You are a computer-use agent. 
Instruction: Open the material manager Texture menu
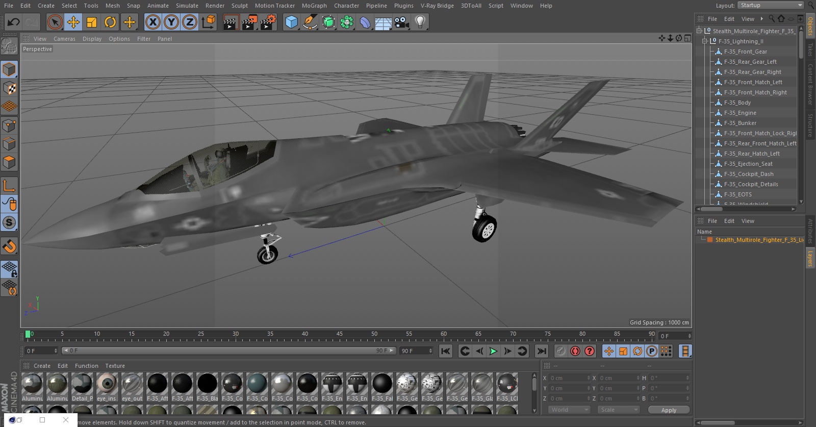pos(115,366)
